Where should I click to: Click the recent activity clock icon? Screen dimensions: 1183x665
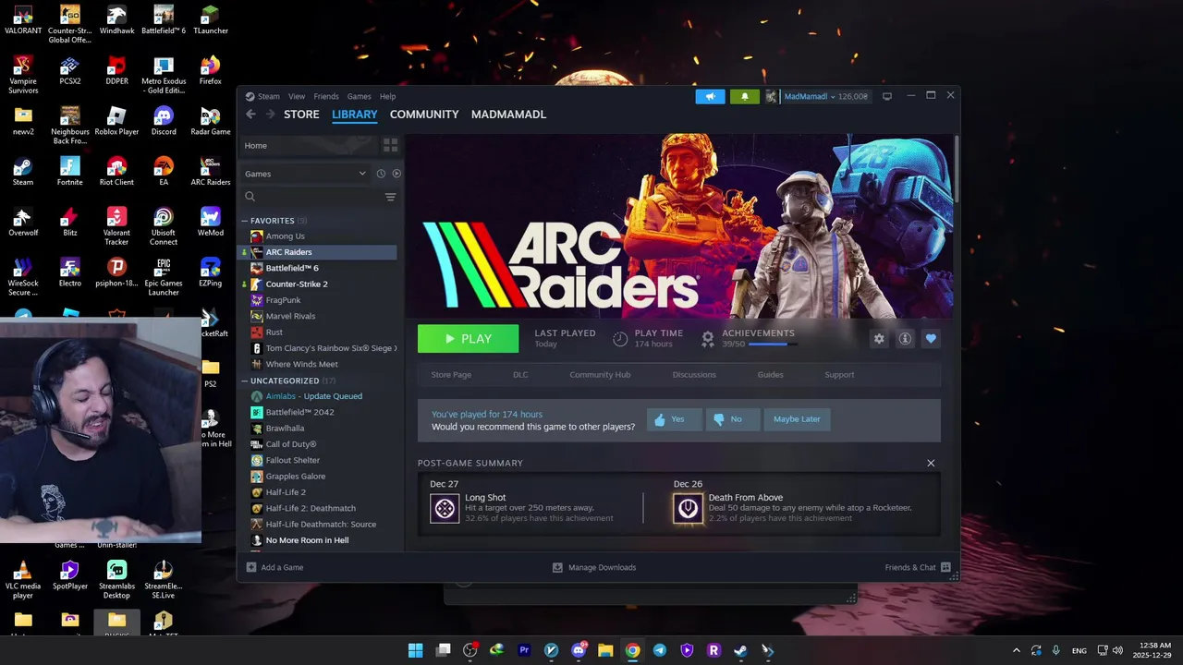(381, 174)
